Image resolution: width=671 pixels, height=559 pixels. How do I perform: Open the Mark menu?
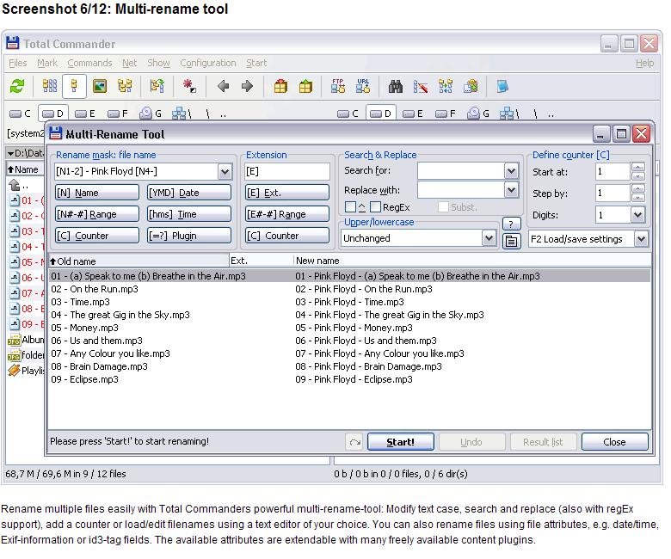point(47,63)
